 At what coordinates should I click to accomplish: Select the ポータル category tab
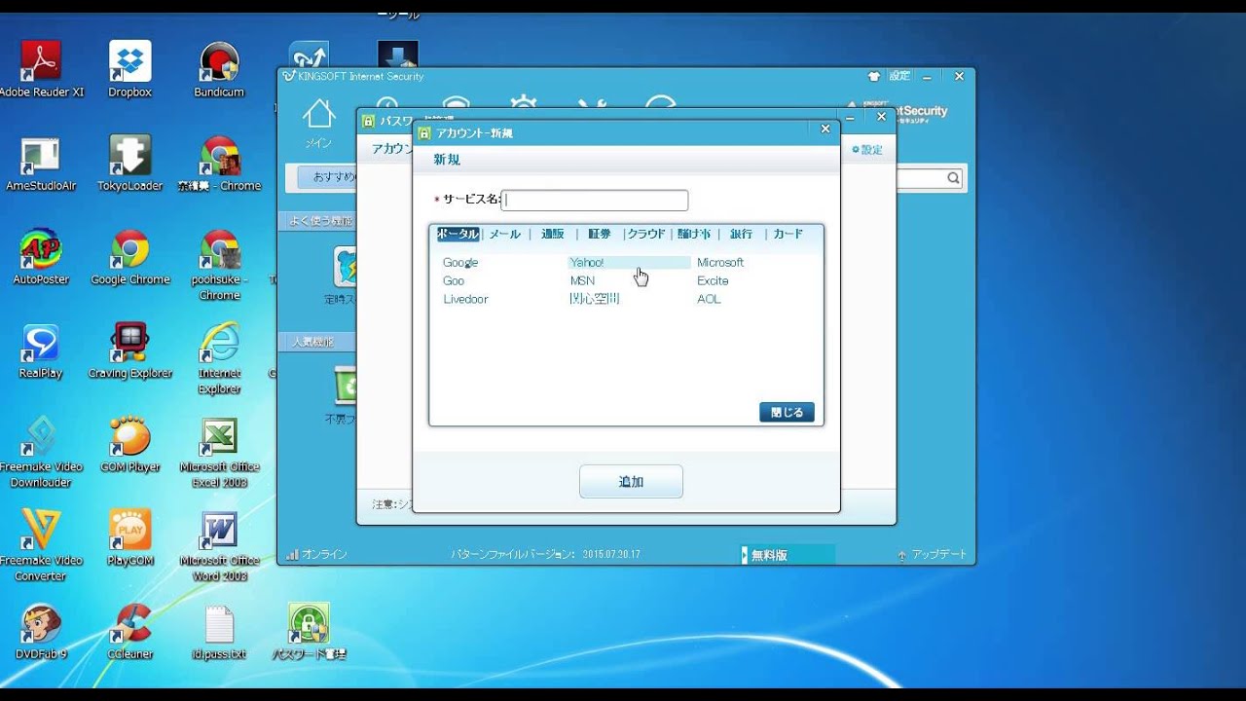pyautogui.click(x=458, y=234)
